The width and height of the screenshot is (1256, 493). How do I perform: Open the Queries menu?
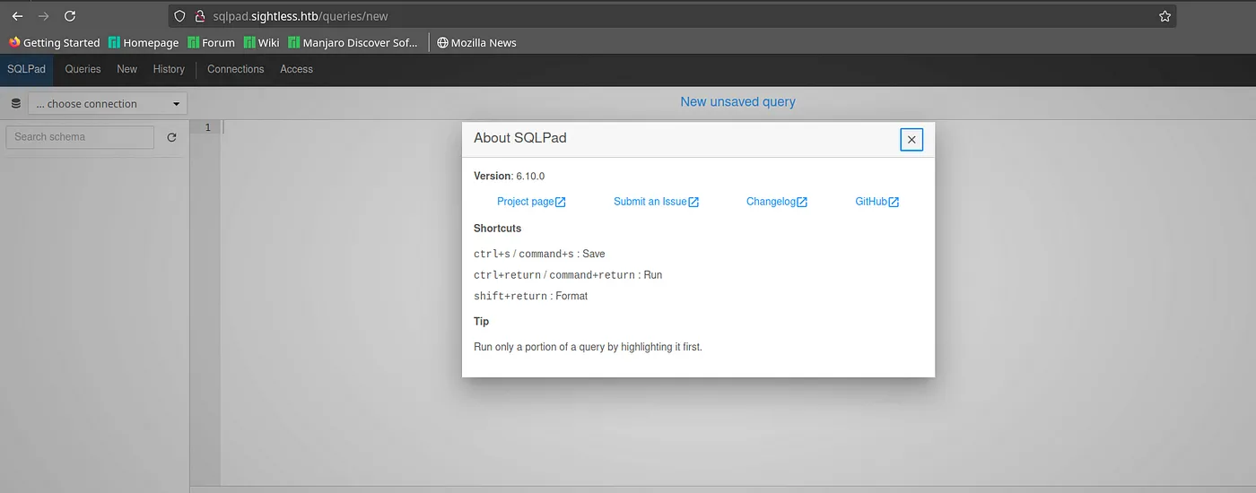(x=83, y=69)
